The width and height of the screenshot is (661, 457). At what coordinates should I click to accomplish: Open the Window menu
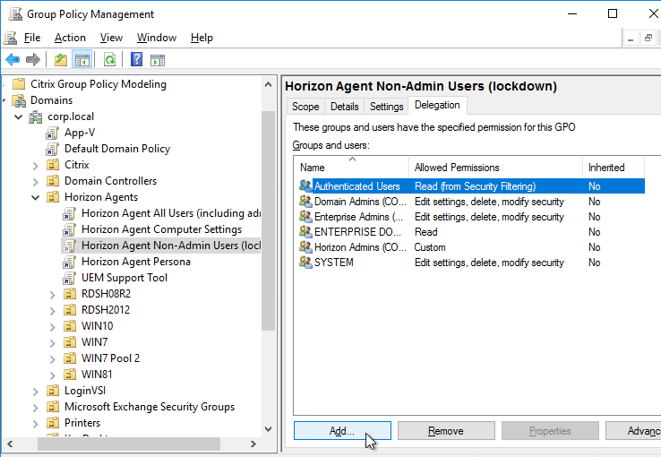(157, 38)
